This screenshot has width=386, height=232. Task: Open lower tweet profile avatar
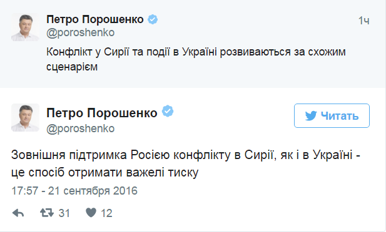pyautogui.click(x=25, y=118)
